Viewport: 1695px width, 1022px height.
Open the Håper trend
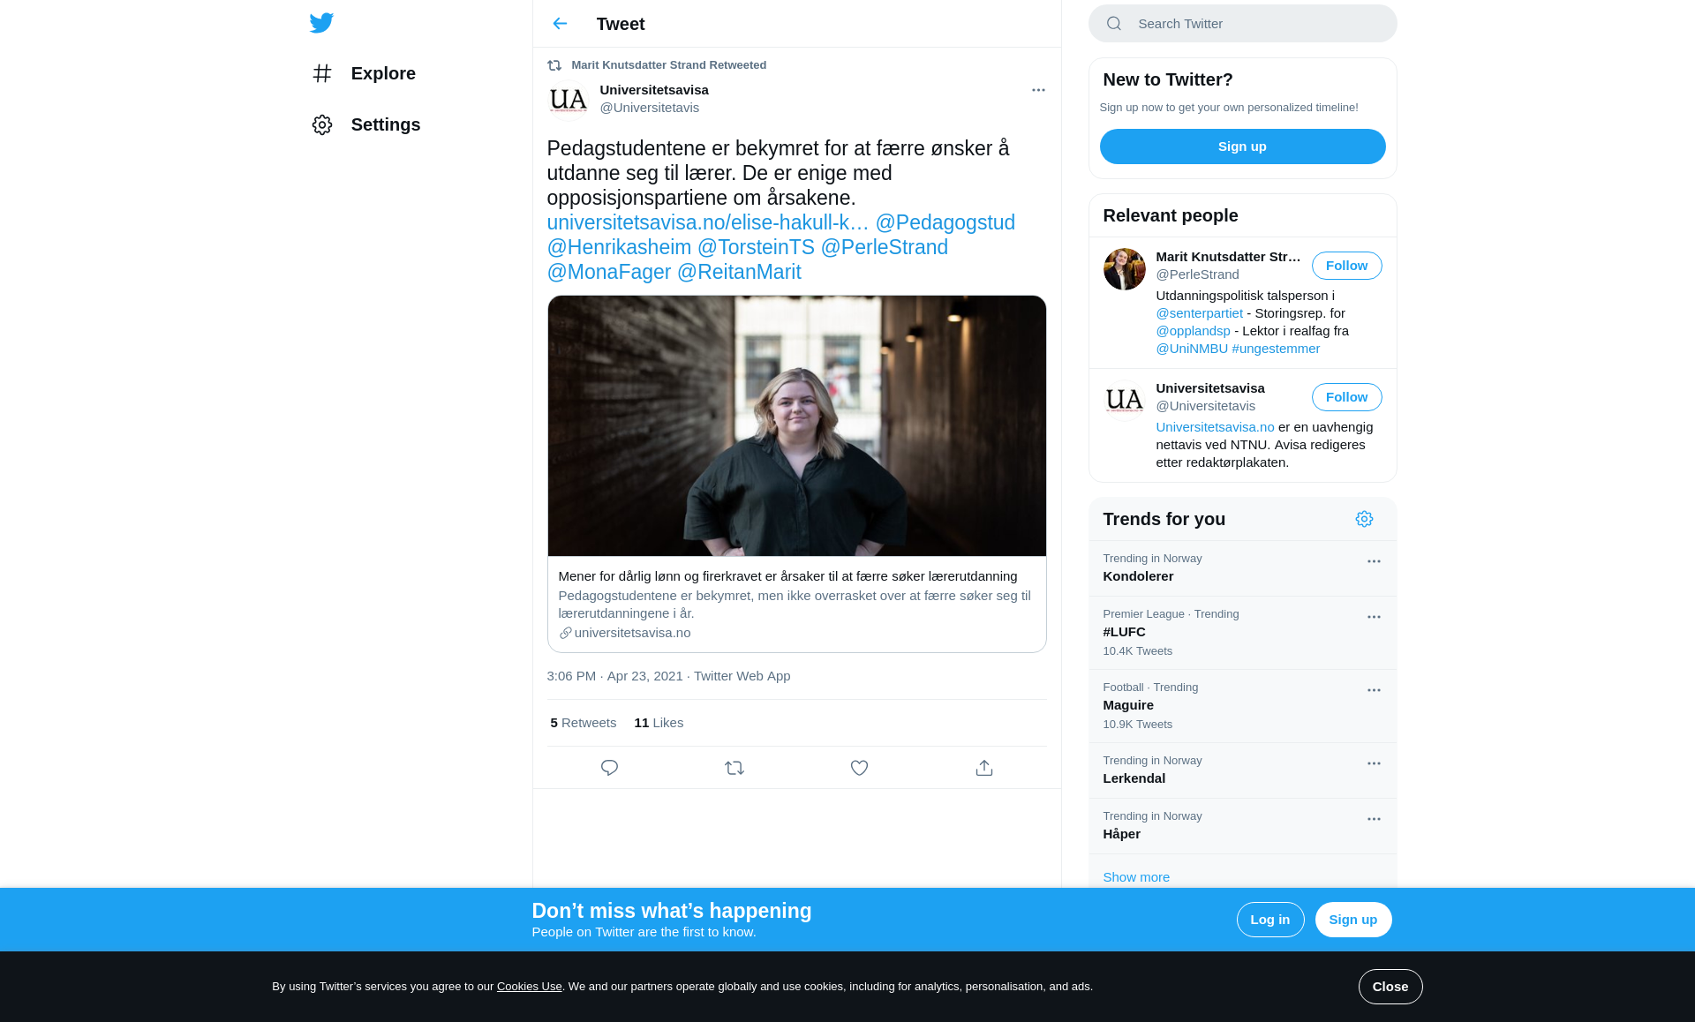[x=1242, y=826]
